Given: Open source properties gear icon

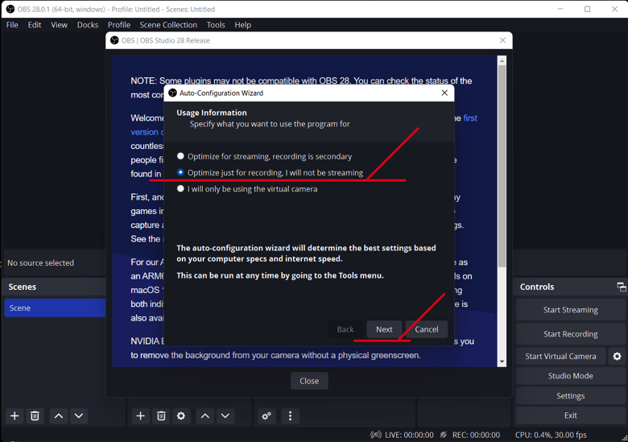Looking at the screenshot, I should [181, 416].
